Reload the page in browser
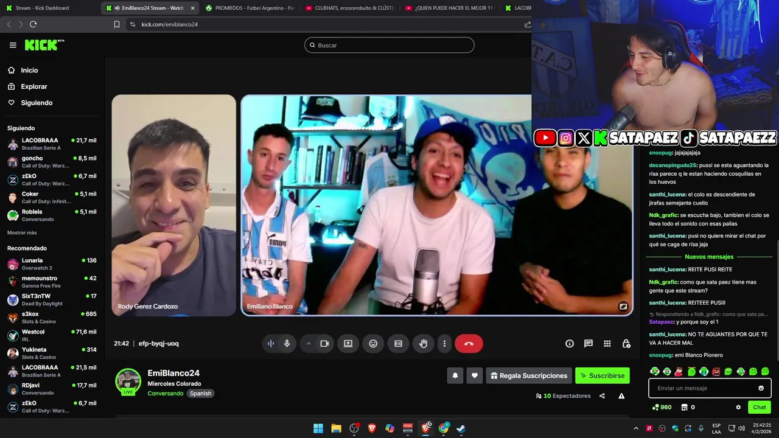The width and height of the screenshot is (779, 438). coord(33,24)
